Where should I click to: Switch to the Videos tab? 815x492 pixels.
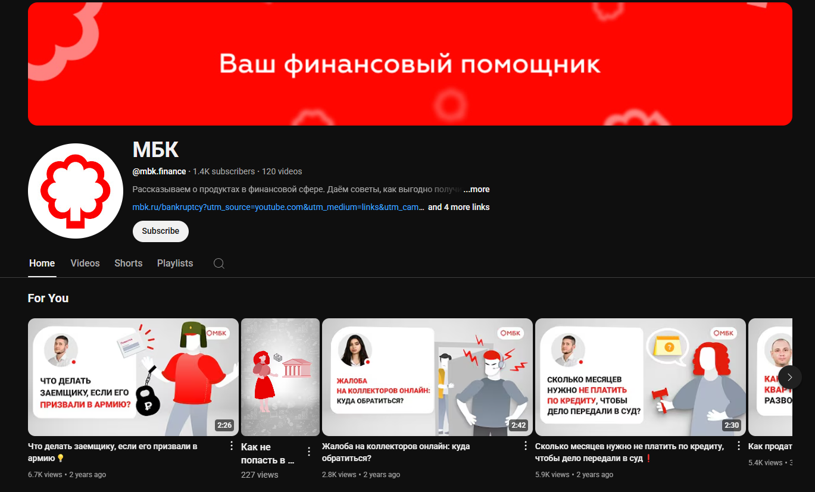click(x=85, y=263)
